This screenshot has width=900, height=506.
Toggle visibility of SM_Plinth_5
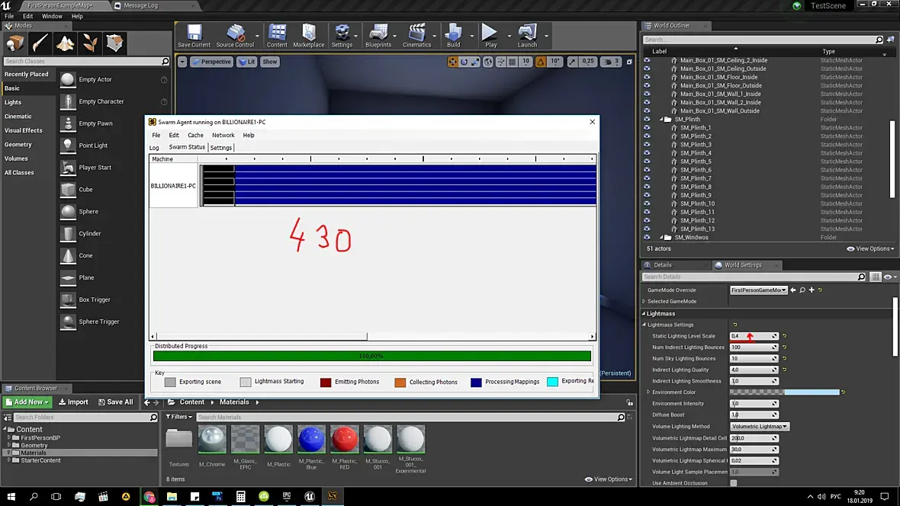(x=647, y=162)
